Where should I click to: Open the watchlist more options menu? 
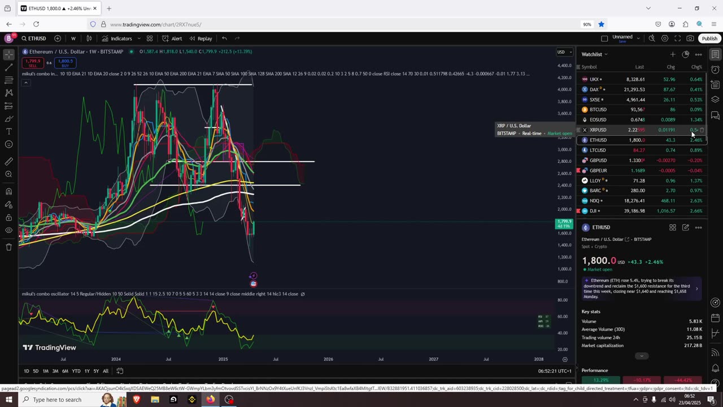tap(699, 54)
